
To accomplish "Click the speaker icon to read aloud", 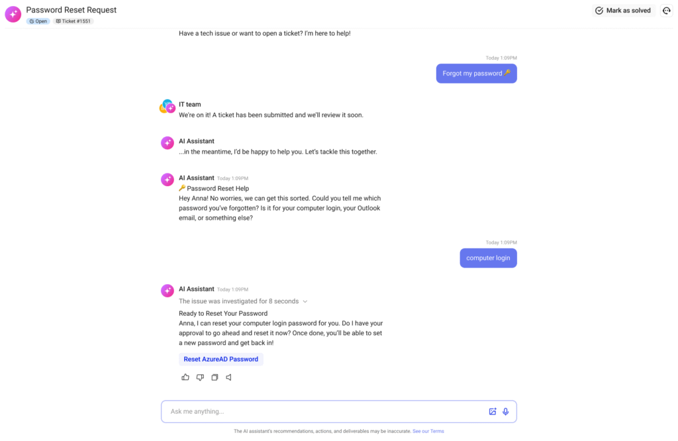I will point(228,377).
